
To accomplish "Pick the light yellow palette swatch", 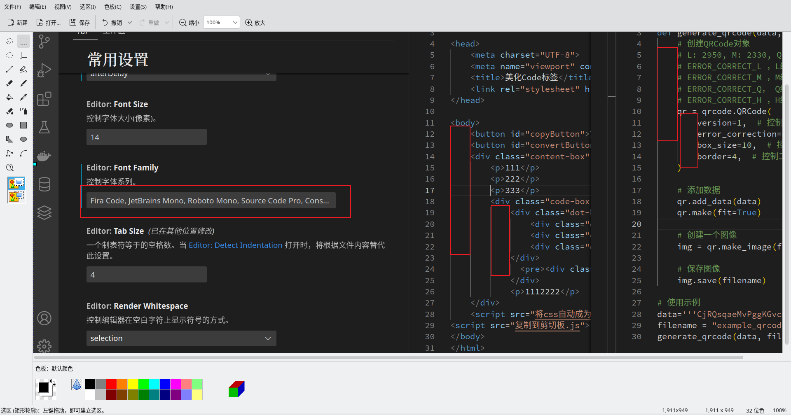I will click(197, 395).
